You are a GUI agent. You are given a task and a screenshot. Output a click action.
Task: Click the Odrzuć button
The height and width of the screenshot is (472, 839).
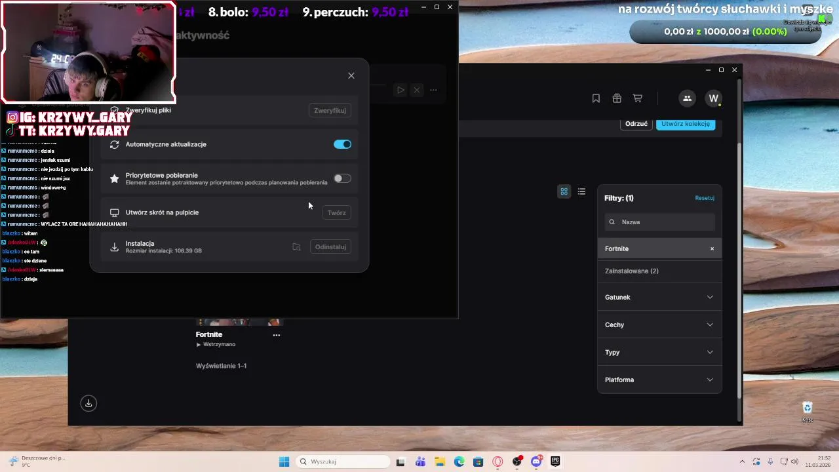[636, 124]
